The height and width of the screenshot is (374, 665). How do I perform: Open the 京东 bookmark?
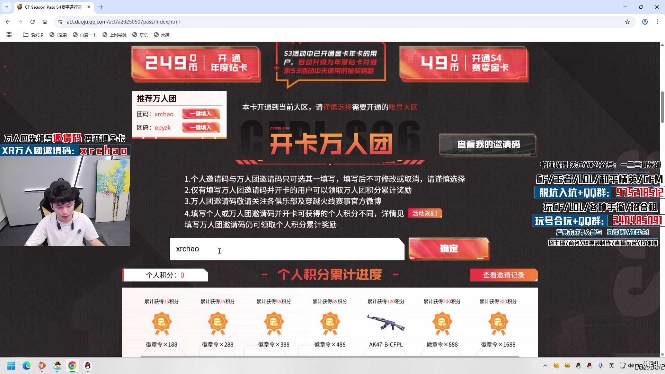[140, 35]
